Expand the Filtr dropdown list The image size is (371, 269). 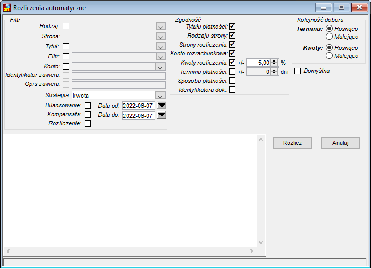pyautogui.click(x=161, y=56)
